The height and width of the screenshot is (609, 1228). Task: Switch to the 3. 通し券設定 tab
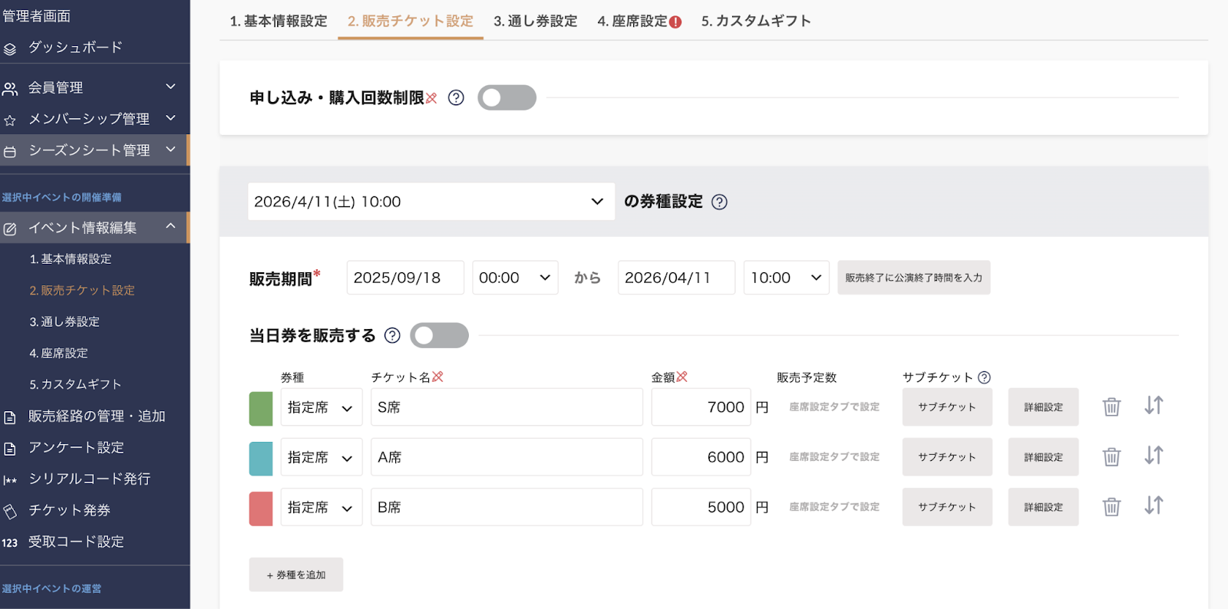point(535,21)
